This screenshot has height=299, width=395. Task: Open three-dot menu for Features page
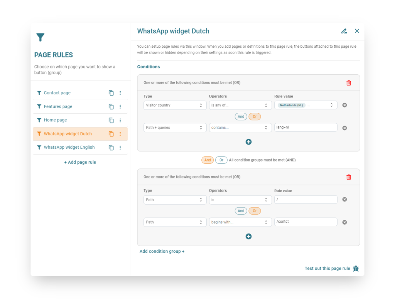coord(120,107)
